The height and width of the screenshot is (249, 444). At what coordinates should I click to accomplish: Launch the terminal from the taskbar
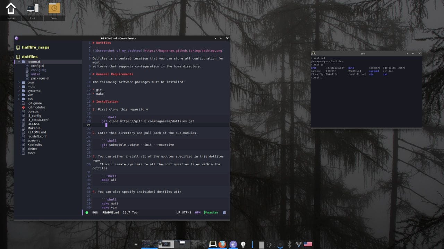[x=212, y=244]
